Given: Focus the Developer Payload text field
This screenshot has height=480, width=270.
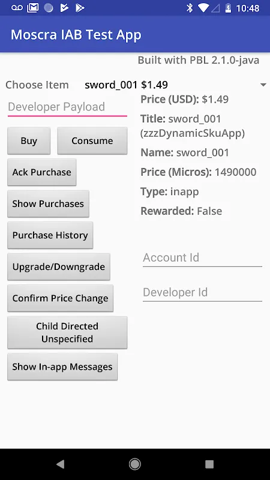Looking at the screenshot, I should (x=67, y=107).
